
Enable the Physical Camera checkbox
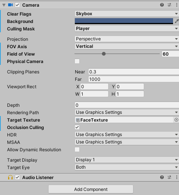point(77,61)
